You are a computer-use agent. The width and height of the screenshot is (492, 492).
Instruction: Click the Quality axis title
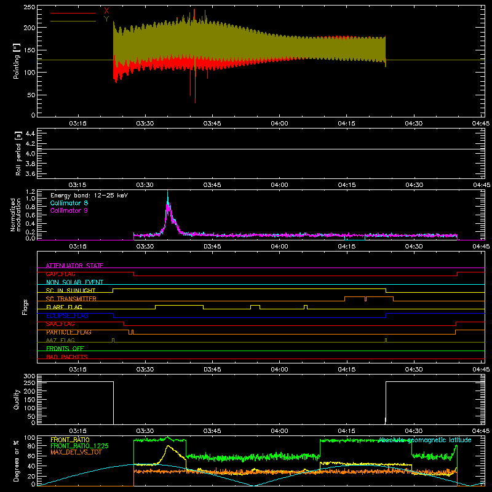(17, 399)
